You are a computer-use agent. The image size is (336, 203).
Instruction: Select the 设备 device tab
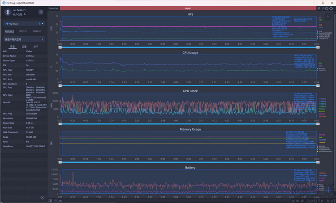point(13,47)
